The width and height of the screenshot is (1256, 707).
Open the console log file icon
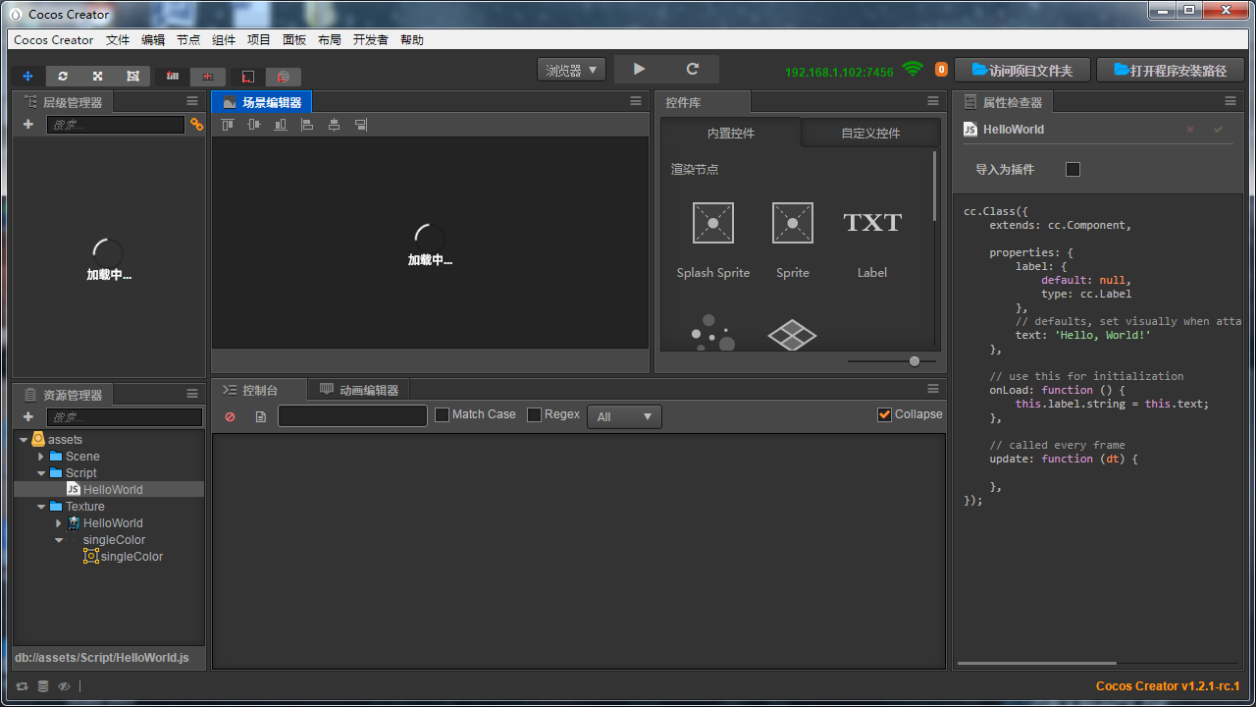point(260,416)
